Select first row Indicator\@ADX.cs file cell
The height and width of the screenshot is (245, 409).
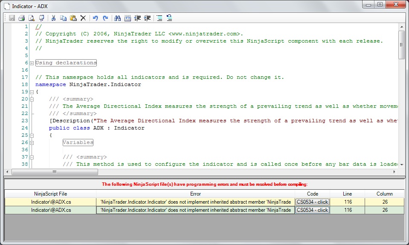pyautogui.click(x=51, y=202)
